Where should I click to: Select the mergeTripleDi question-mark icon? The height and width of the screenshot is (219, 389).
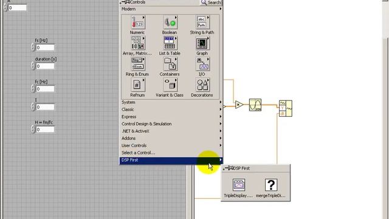[x=270, y=185]
